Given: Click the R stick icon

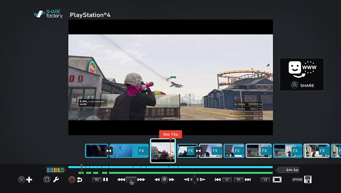Looking at the screenshot, I should pos(165,180).
